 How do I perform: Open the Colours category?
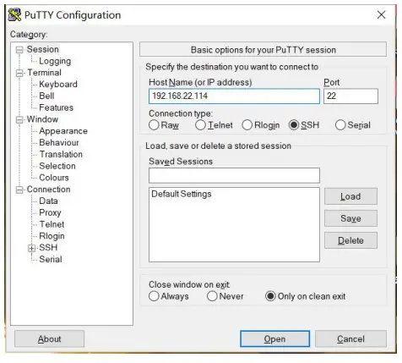click(54, 178)
